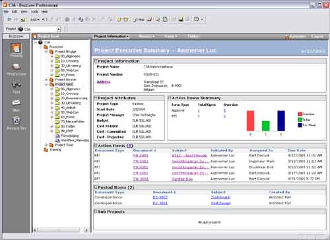Image resolution: width=330 pixels, height=240 pixels.
Task: Switch to the Project Information tab
Action: point(111,36)
